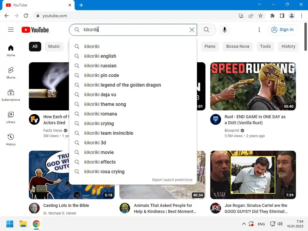Click the Report search predictions link
Image resolution: width=308 pixels, height=231 pixels.
(x=172, y=180)
